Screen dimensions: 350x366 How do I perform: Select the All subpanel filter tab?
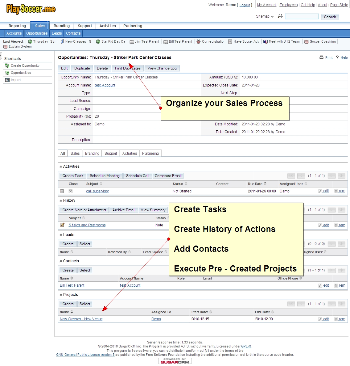pyautogui.click(x=63, y=154)
